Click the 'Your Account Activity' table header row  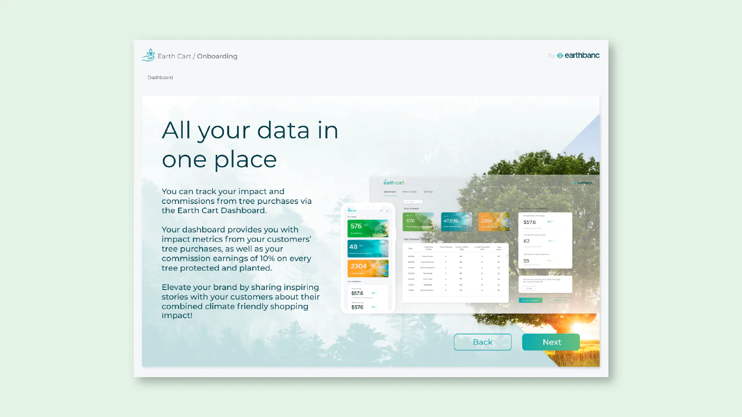point(455,248)
